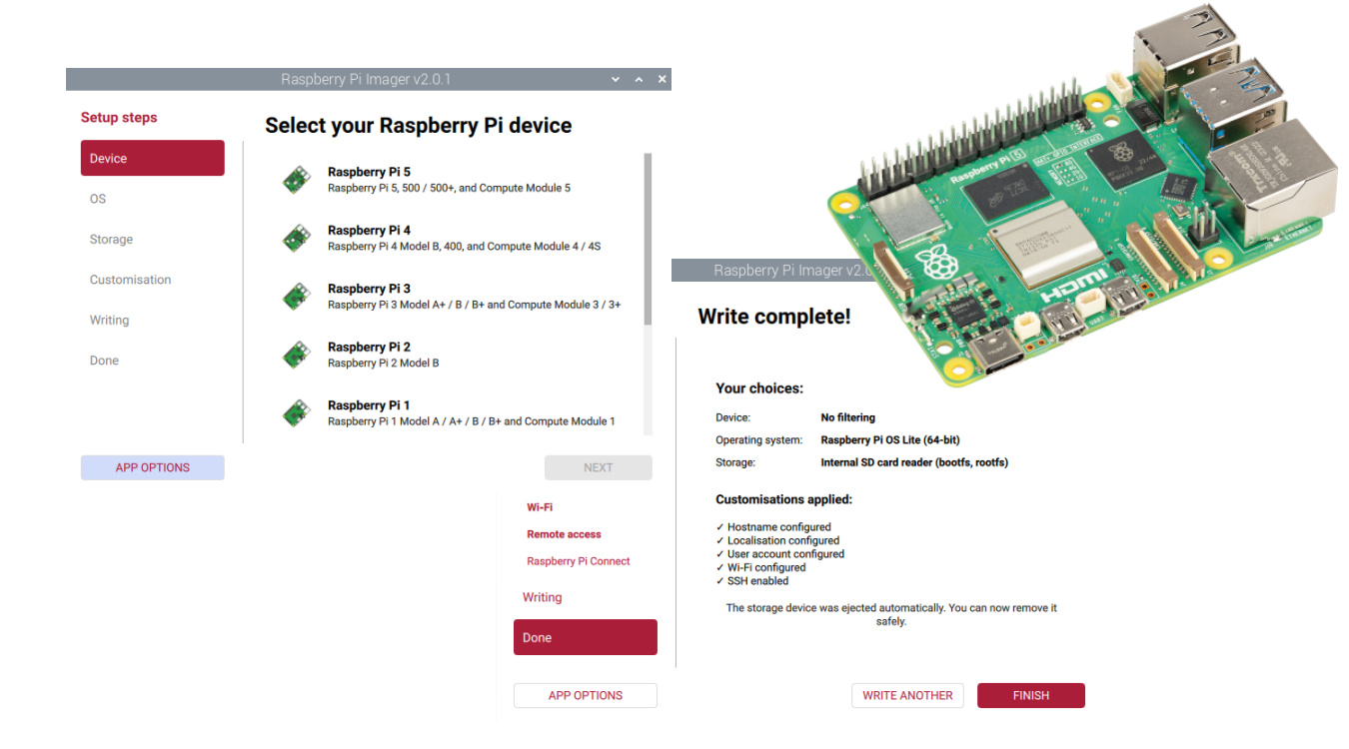This screenshot has width=1349, height=749.
Task: Select the Writing step in the sidebar
Action: [x=108, y=320]
